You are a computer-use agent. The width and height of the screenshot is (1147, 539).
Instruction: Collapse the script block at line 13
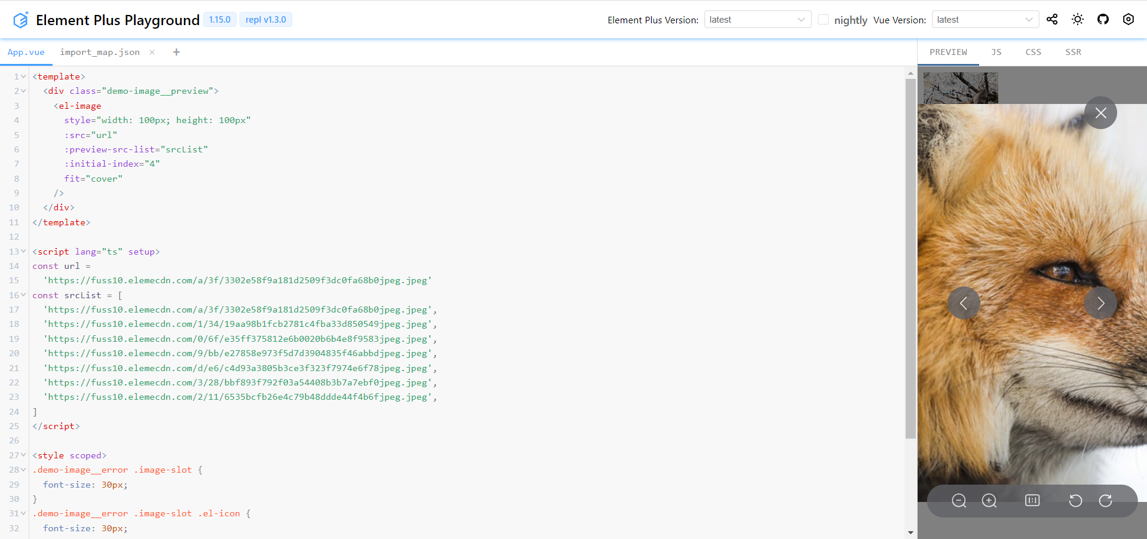(x=23, y=252)
